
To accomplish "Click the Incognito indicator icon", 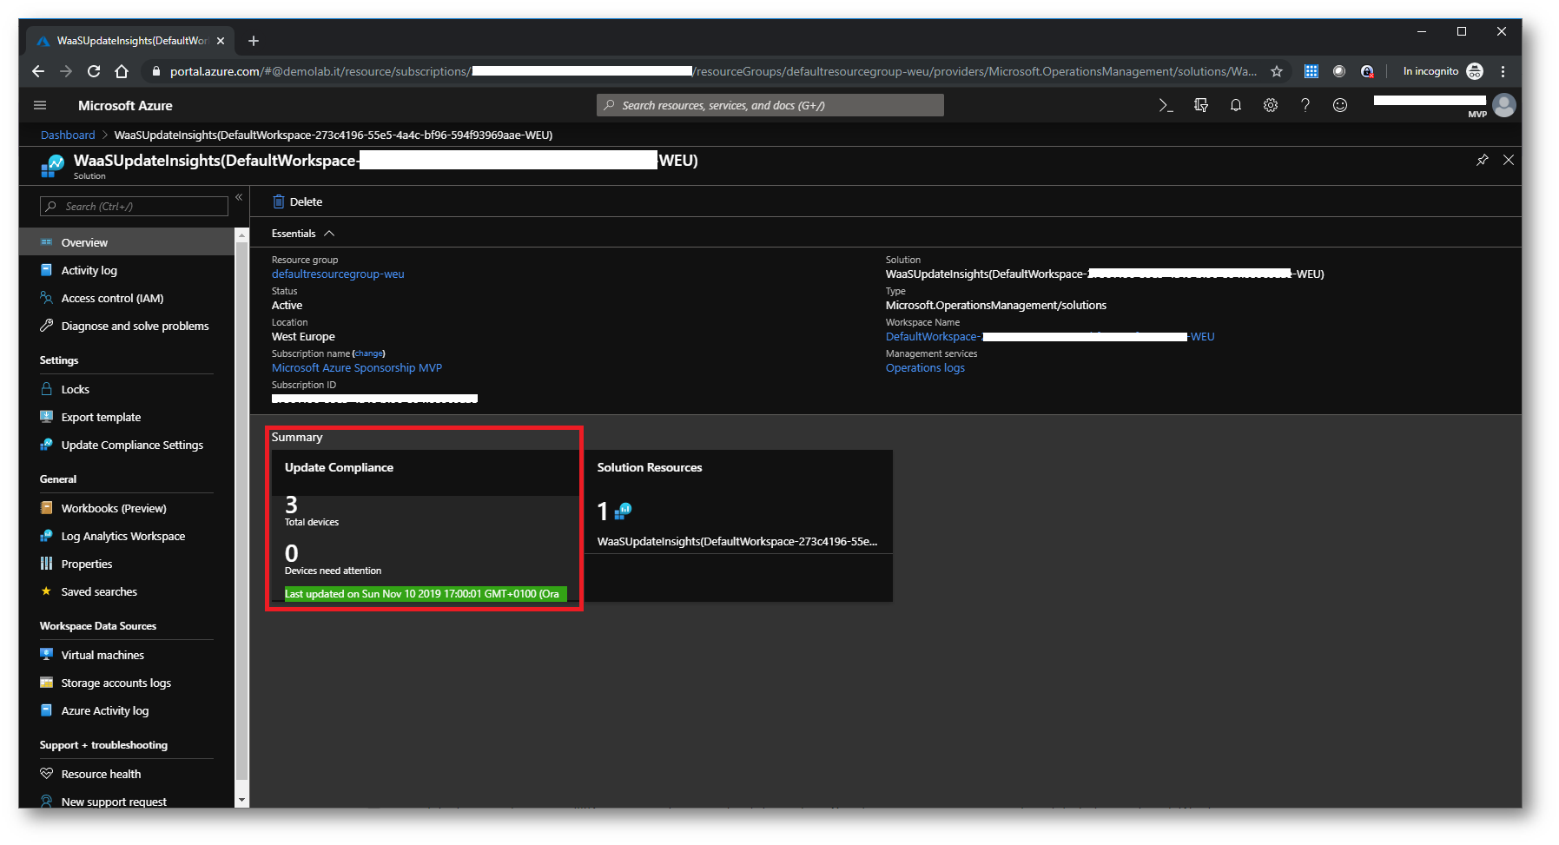I will 1475,71.
